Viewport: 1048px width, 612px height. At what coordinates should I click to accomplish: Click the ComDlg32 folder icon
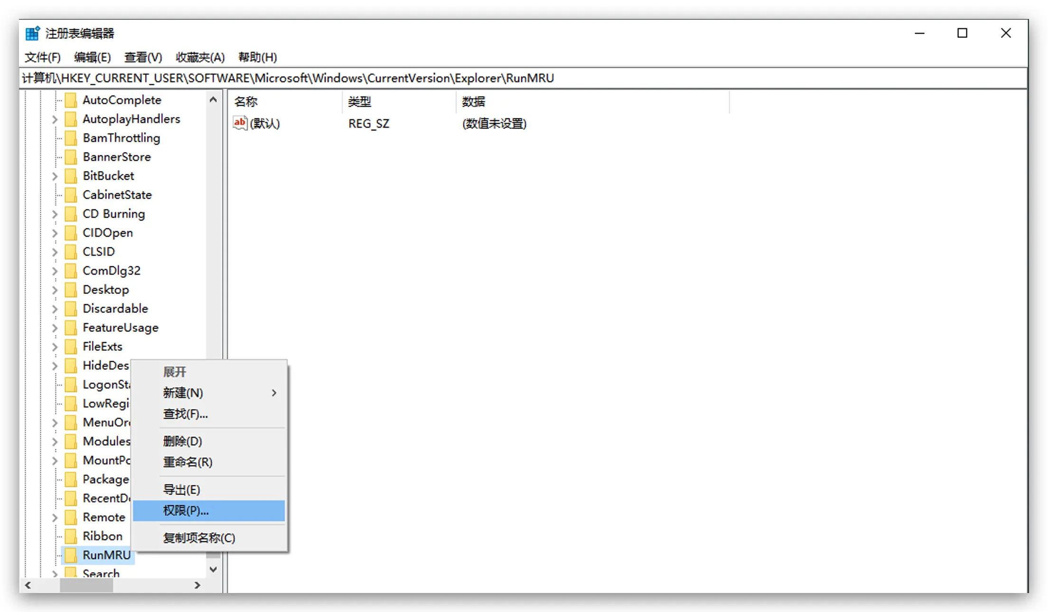pos(71,271)
